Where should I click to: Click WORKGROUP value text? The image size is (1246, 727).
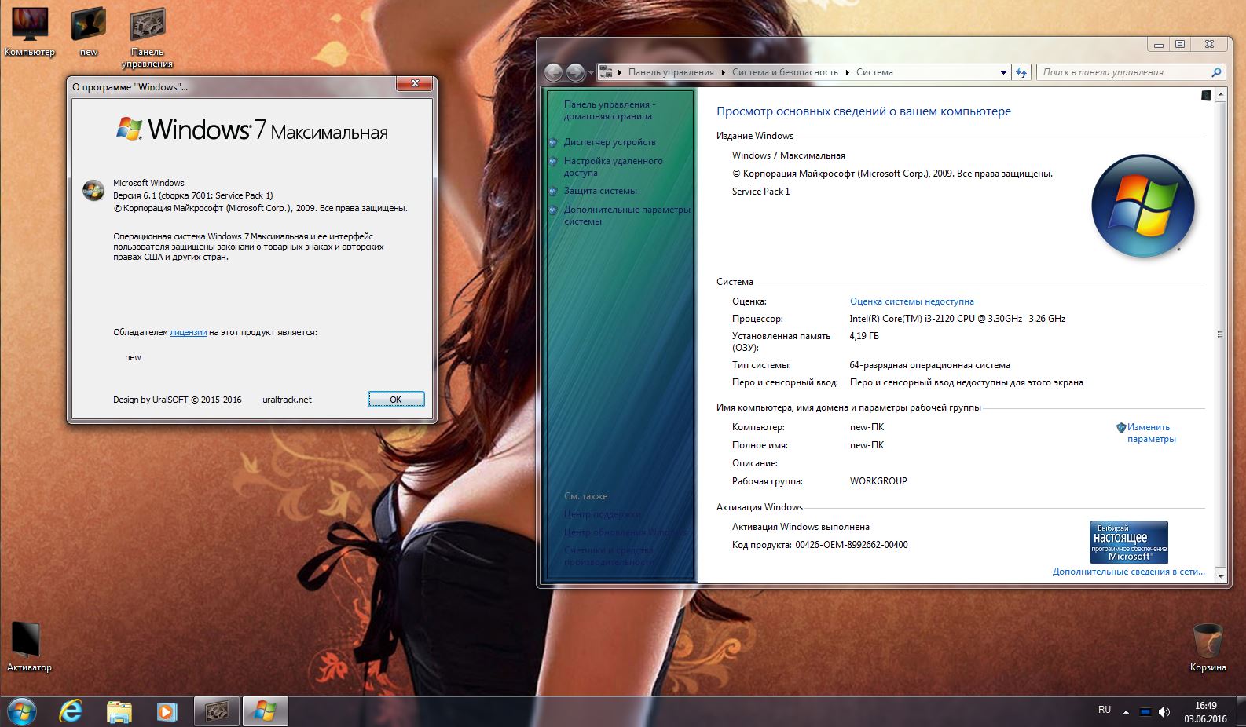[x=878, y=481]
